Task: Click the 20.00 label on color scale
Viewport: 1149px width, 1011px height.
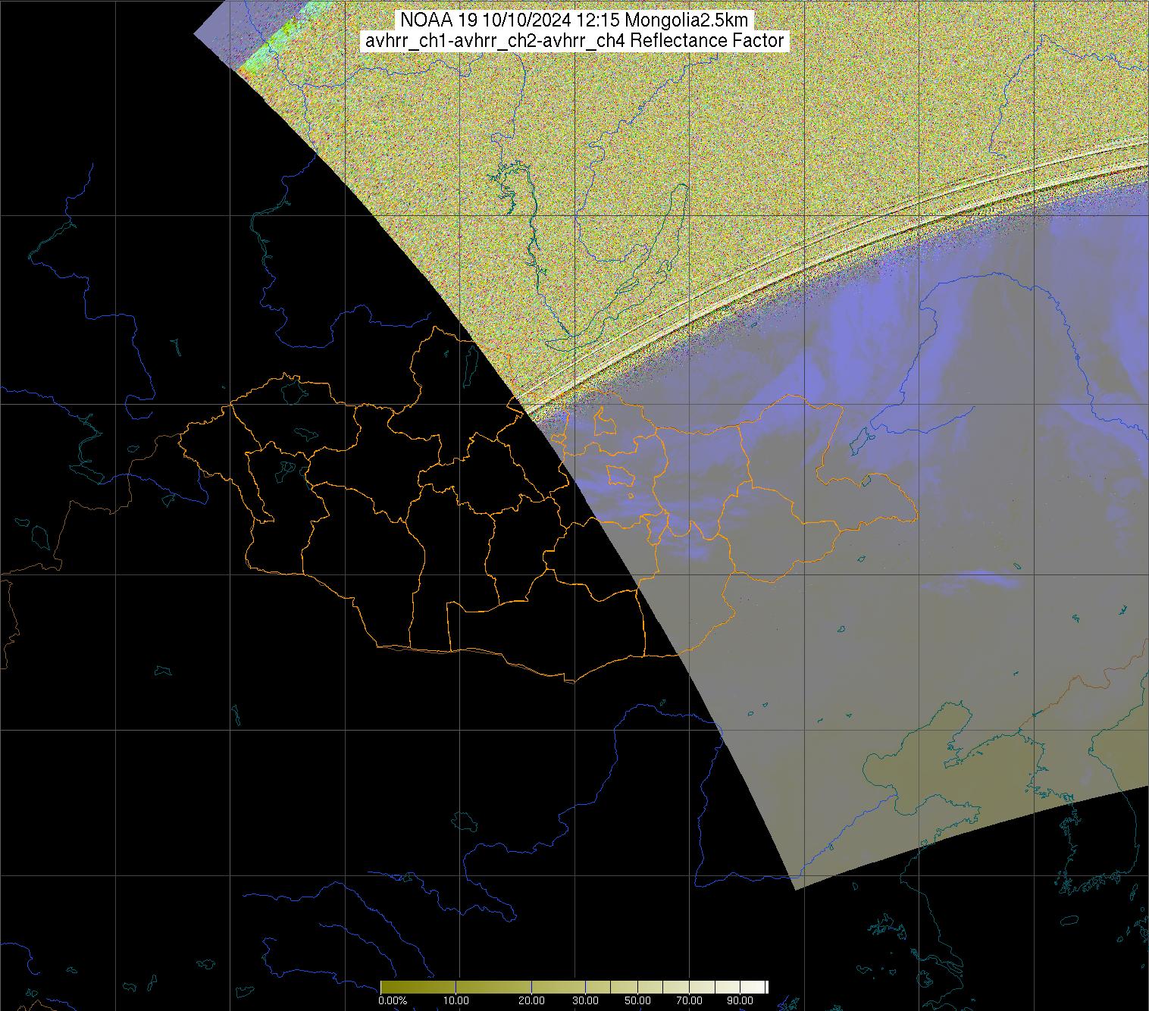Action: (x=531, y=1000)
